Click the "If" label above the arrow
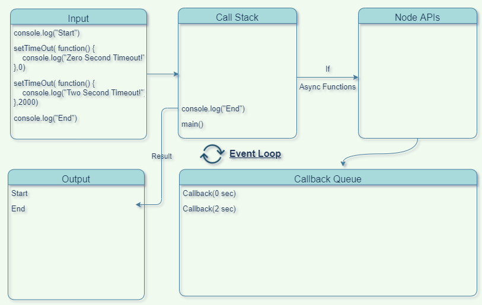This screenshot has height=305, width=482. pos(327,69)
